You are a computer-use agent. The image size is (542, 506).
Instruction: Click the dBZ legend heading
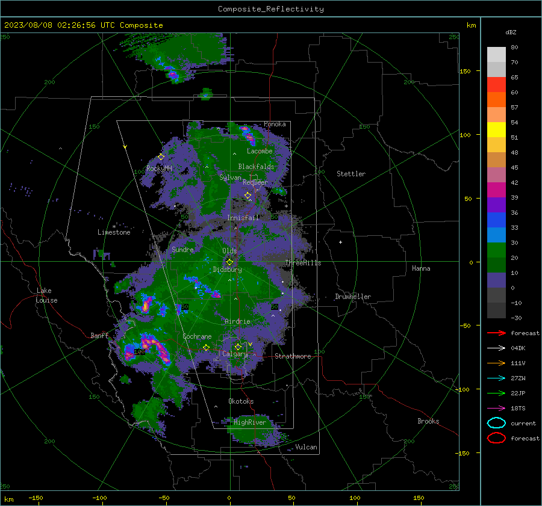click(511, 32)
